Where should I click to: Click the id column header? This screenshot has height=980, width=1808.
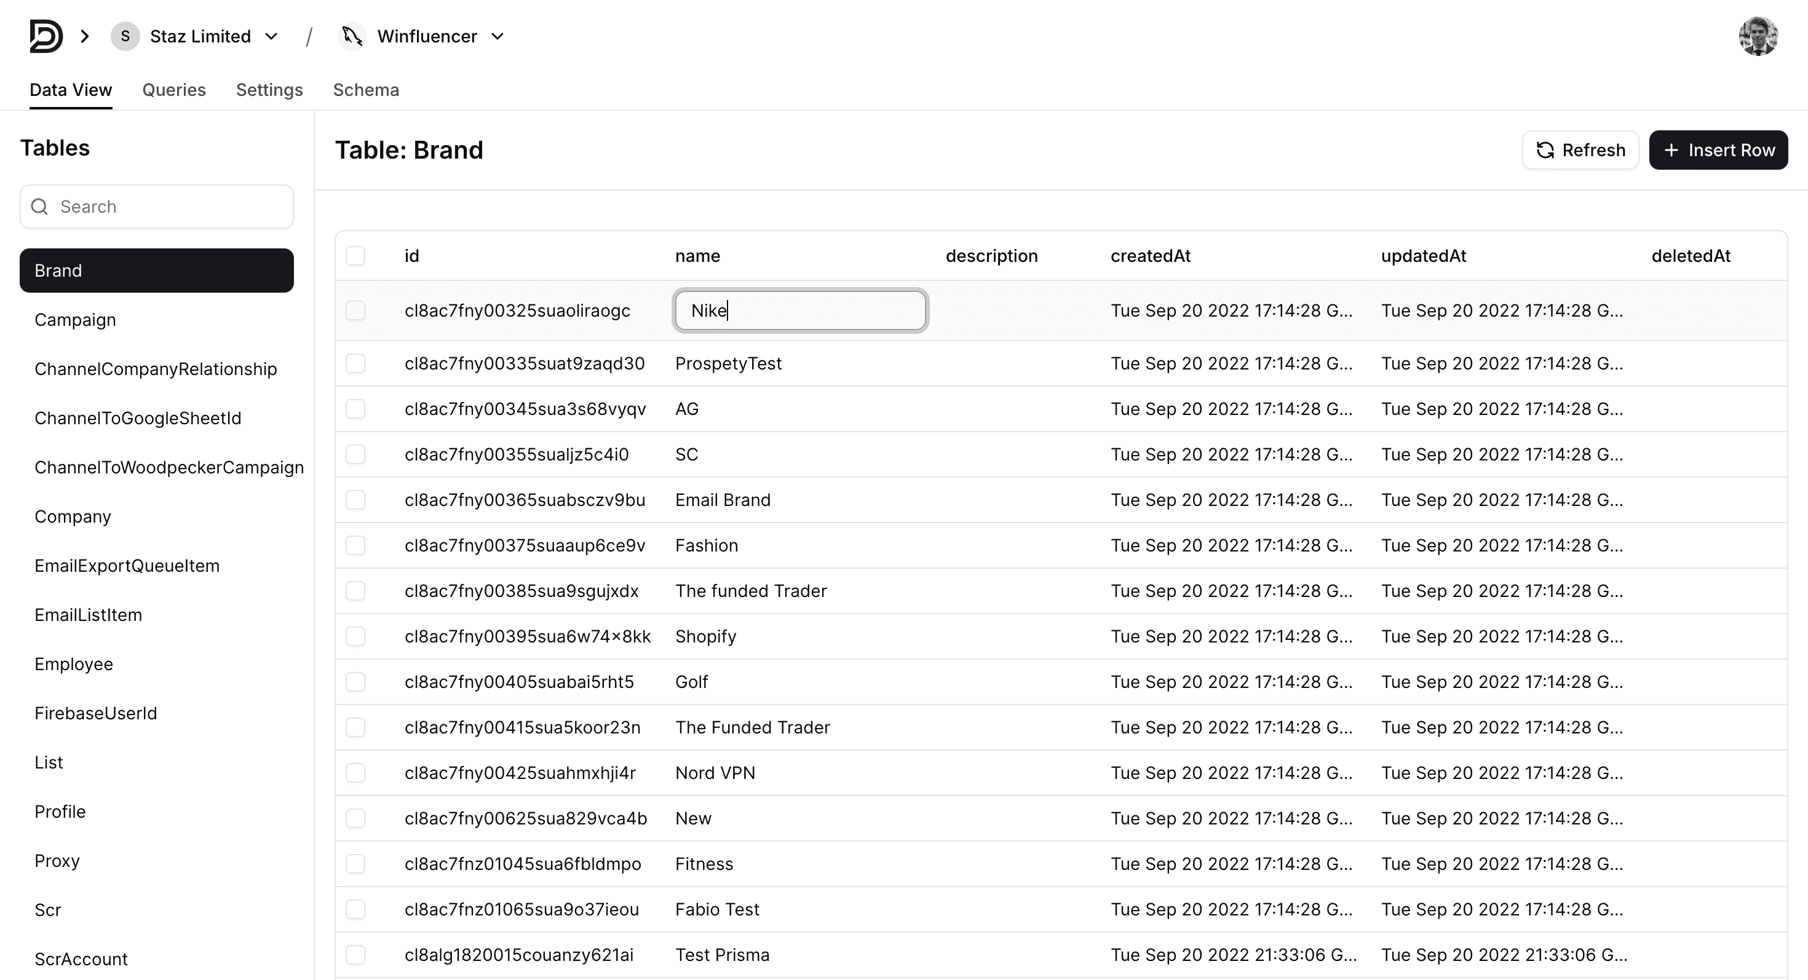[412, 255]
